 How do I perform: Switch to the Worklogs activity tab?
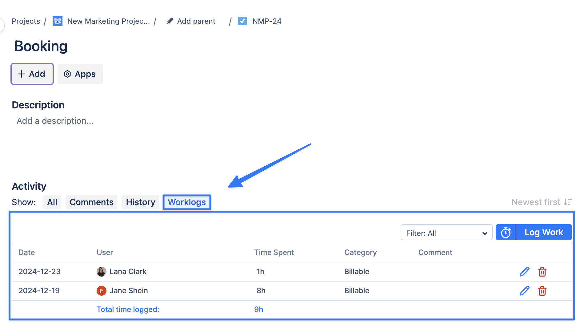coord(187,202)
